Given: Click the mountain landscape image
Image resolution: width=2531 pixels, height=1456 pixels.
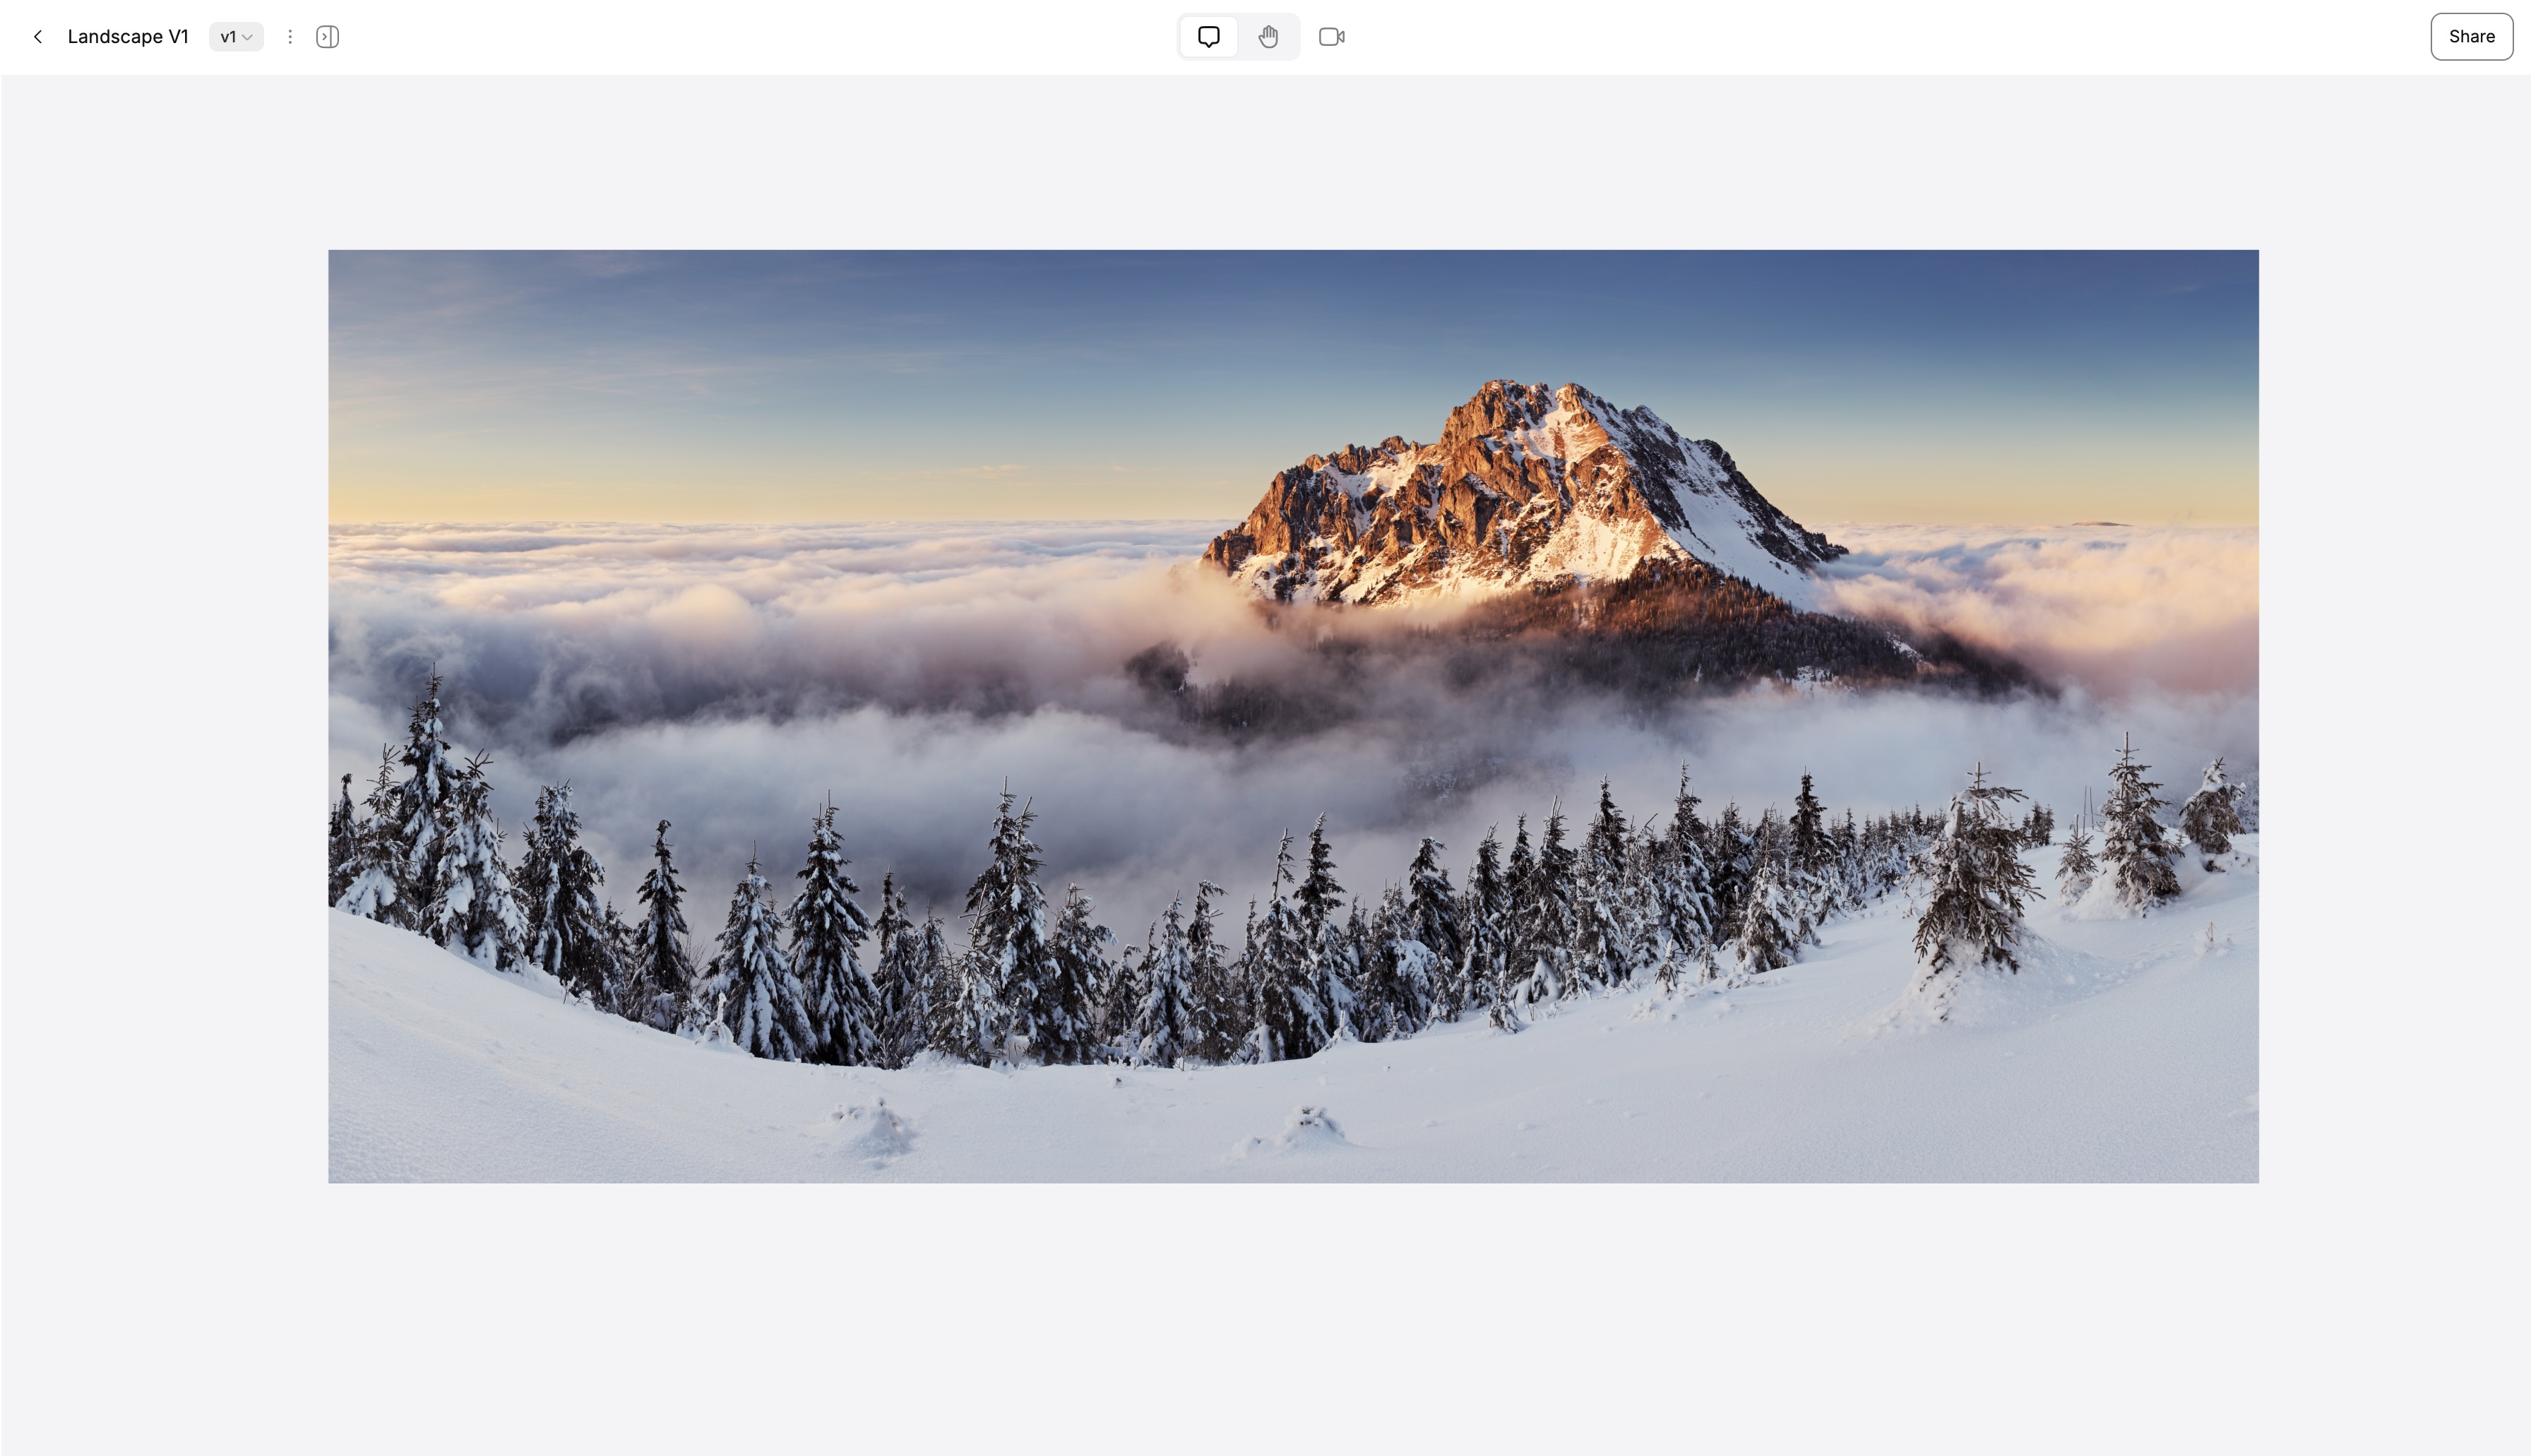Looking at the screenshot, I should (x=1293, y=716).
